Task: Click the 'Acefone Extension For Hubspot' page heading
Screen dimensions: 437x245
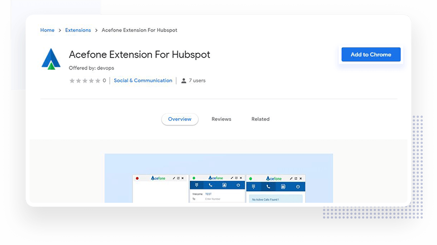Action: 139,55
